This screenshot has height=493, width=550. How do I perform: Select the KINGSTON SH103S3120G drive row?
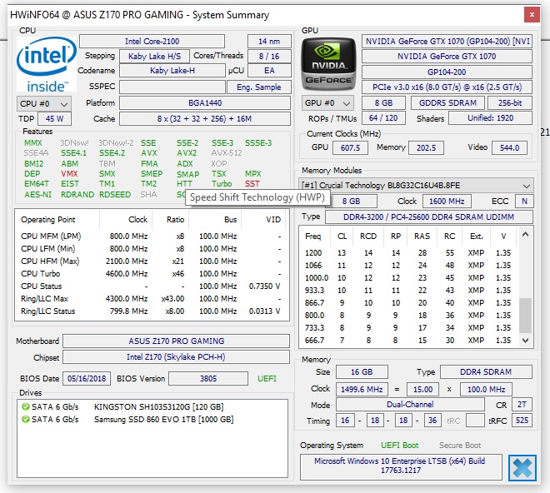pyautogui.click(x=152, y=406)
